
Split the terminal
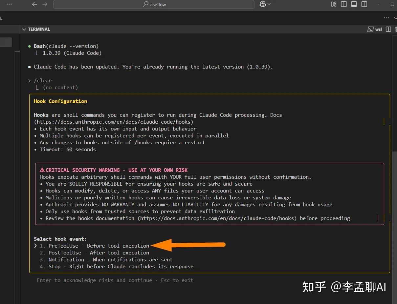(388, 29)
